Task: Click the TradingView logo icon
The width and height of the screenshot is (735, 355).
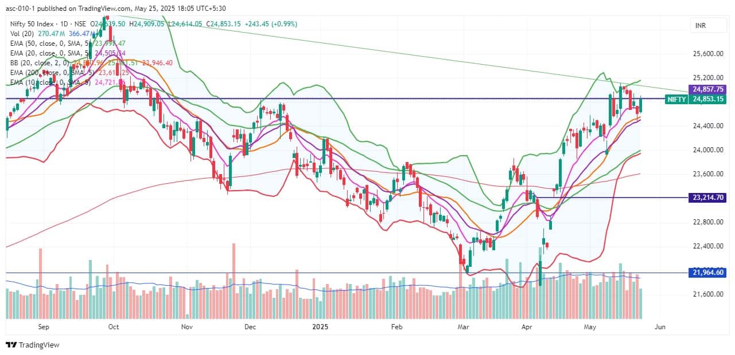Action: 11,345
